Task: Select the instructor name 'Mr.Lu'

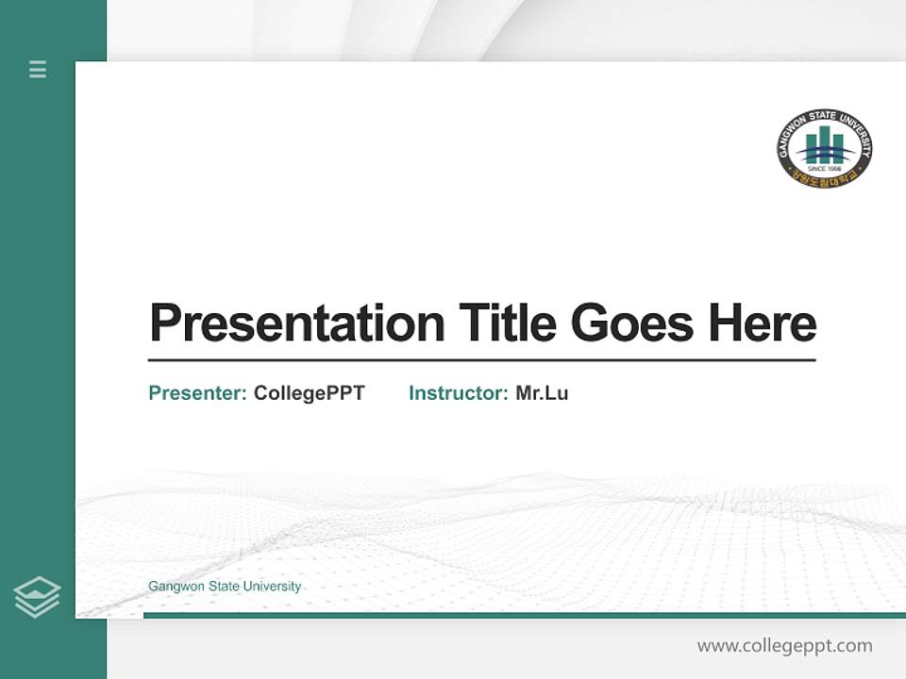Action: tap(543, 393)
